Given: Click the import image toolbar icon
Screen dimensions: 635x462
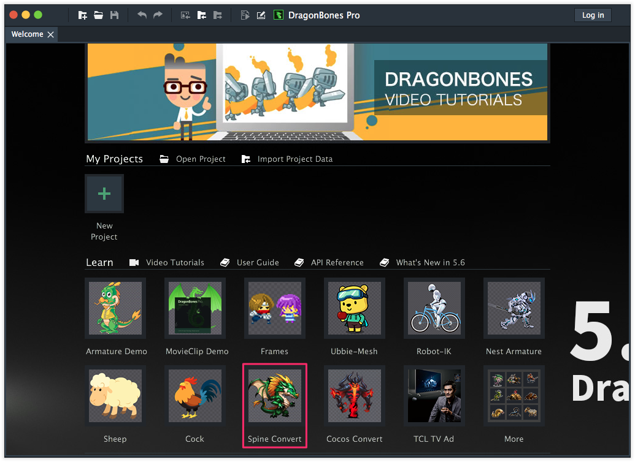Looking at the screenshot, I should (x=185, y=15).
